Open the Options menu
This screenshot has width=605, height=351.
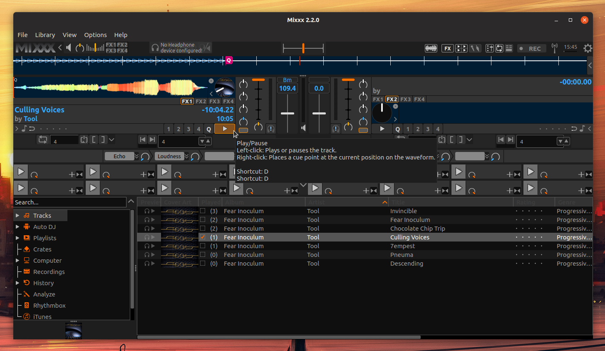[95, 35]
